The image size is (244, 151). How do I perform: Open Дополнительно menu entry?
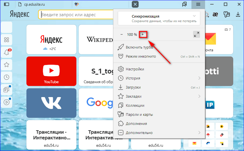tap(159, 133)
